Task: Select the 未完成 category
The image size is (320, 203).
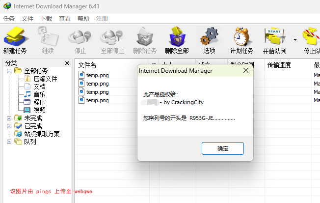Action: tap(33, 118)
